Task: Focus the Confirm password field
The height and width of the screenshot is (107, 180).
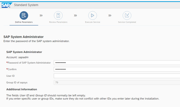Action: pos(117,69)
